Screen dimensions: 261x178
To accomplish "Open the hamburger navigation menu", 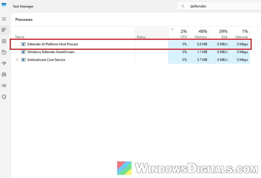I will tap(4, 19).
